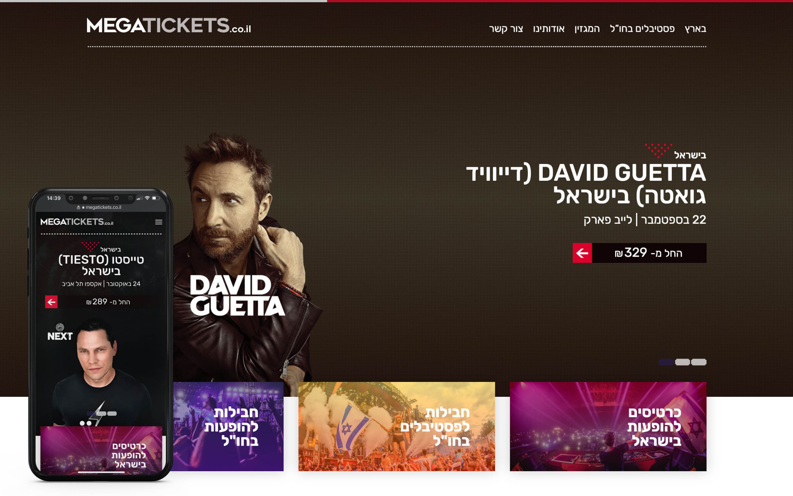Tap the red arrow next to 289 on phone

tap(51, 302)
